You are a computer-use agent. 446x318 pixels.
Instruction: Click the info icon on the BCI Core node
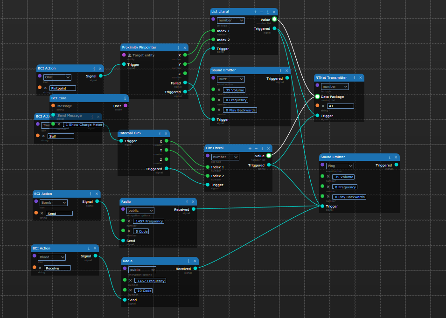[124, 98]
